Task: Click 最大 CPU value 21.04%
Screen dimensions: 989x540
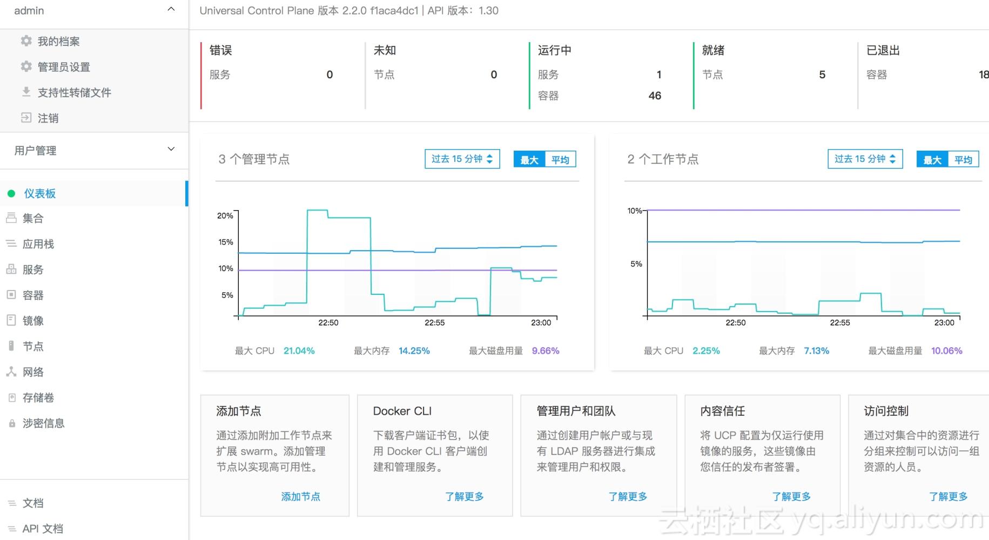Action: 299,350
